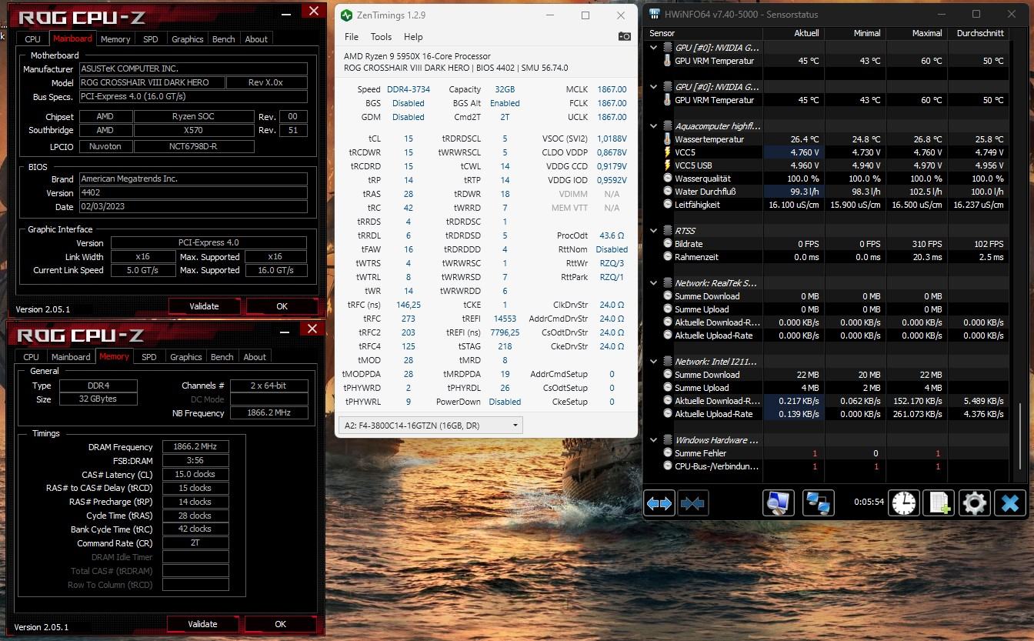This screenshot has width=1034, height=641.
Task: Click the Model field ROG CROSSHAIR VIII DARK HERO
Action: (153, 83)
